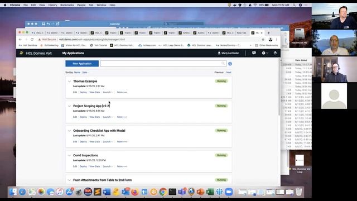Open Other Bookmarks folder
Image resolution: width=357 pixels, height=201 pixels.
[266, 45]
